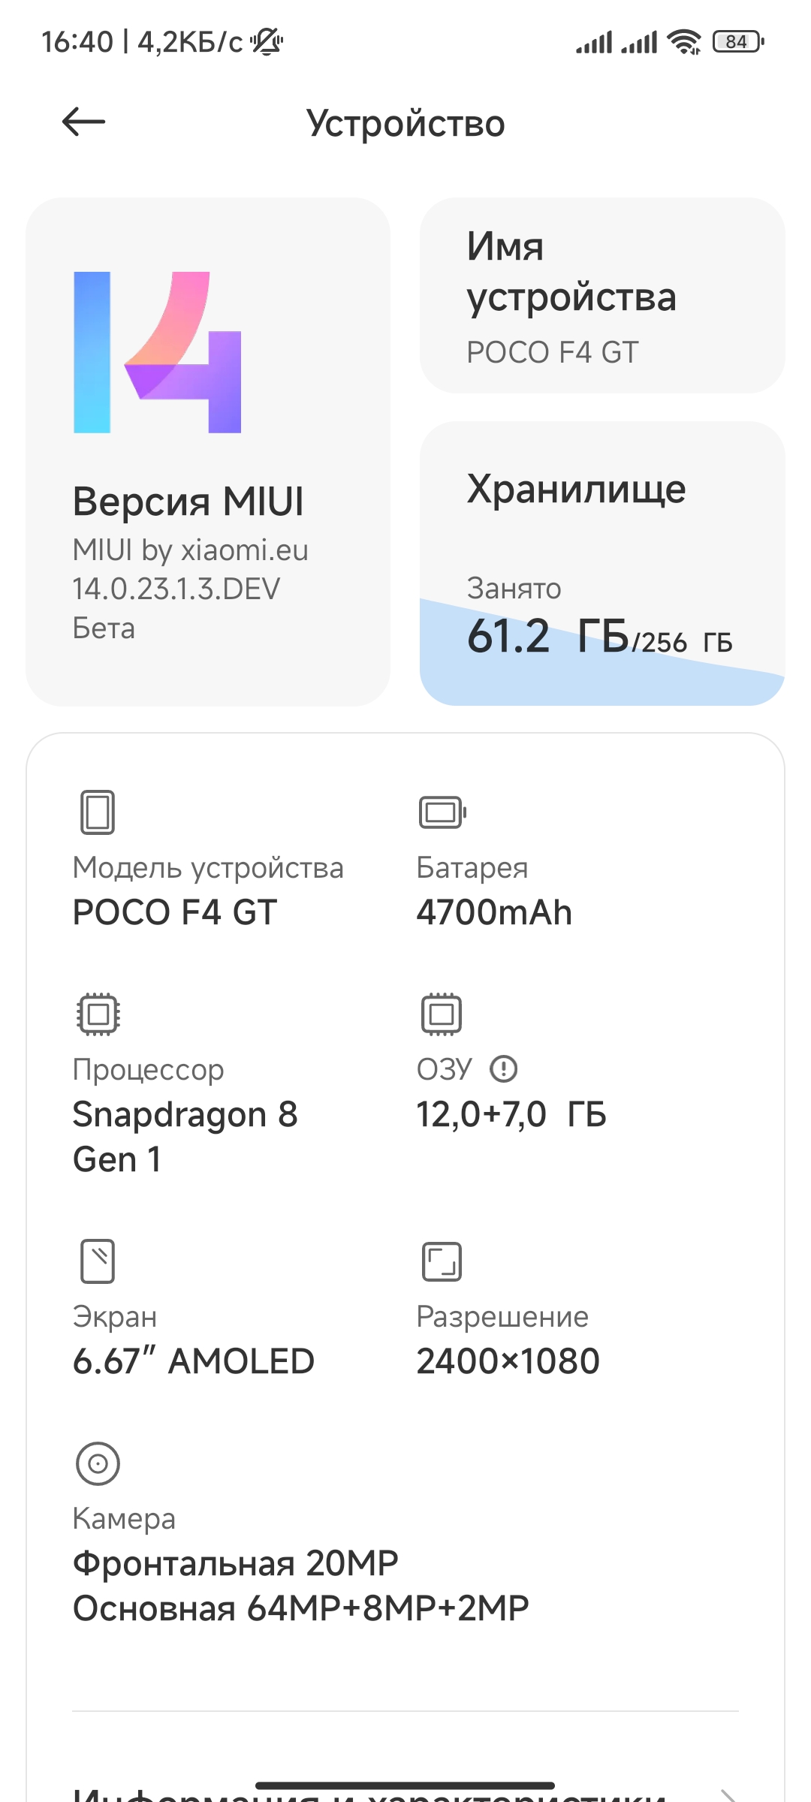Tap the battery 84 status indicator
The height and width of the screenshot is (1802, 811).
click(738, 42)
